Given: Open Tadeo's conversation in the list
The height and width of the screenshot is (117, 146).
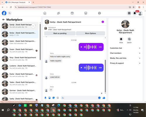Looking at the screenshot, I should [20, 83].
